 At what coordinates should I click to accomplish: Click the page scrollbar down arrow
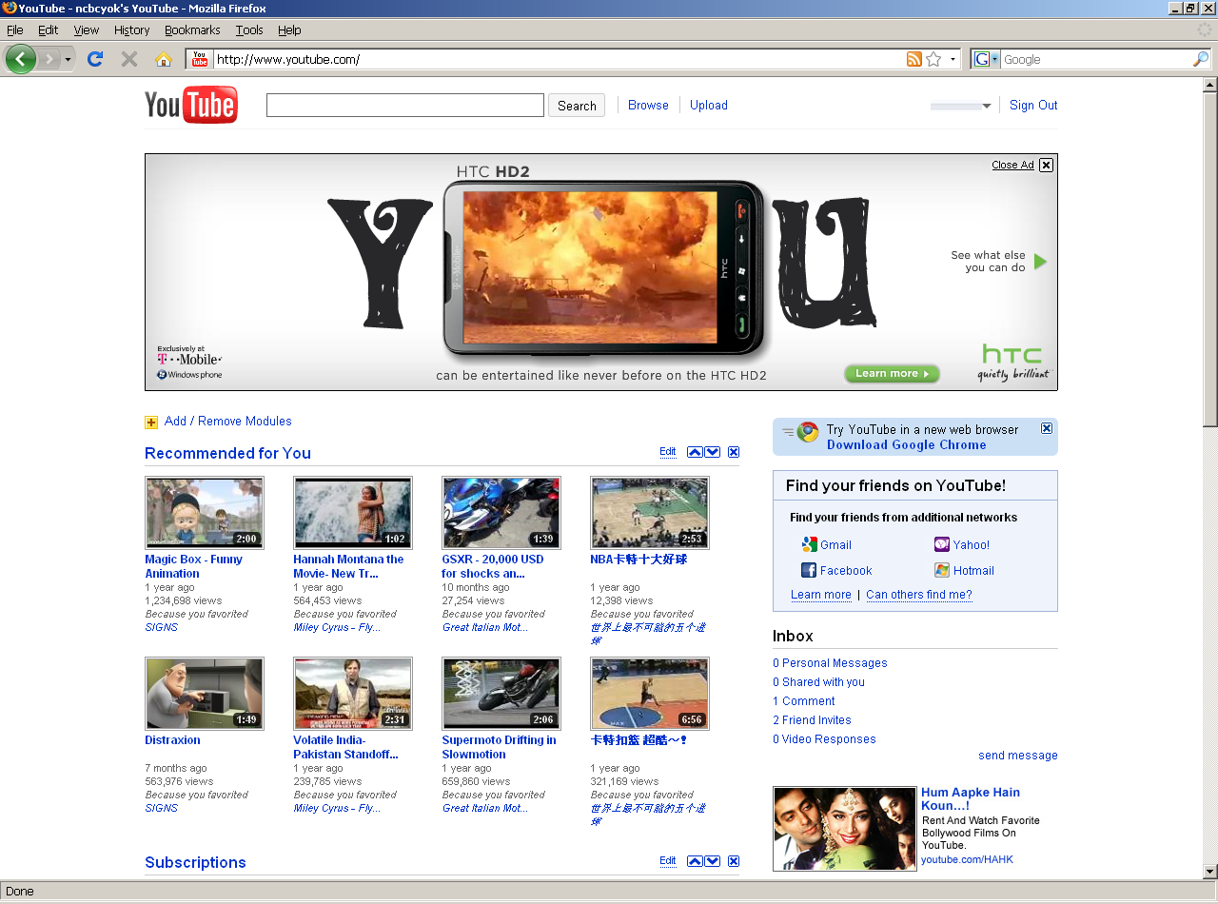(1210, 871)
